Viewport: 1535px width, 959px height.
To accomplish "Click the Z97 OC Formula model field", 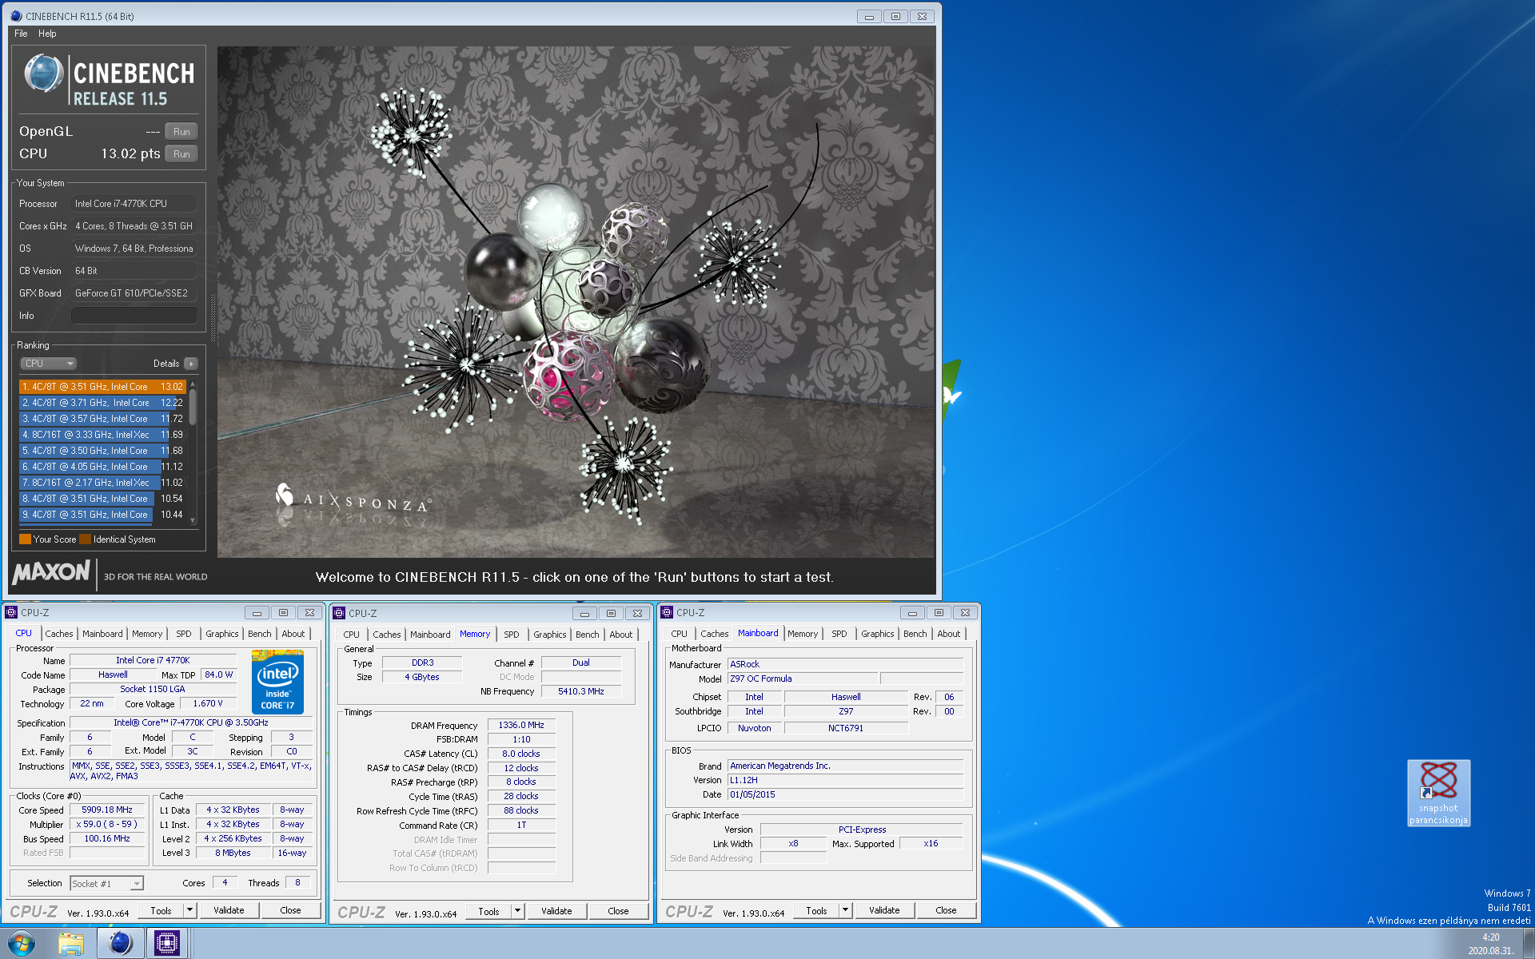I will tap(803, 678).
